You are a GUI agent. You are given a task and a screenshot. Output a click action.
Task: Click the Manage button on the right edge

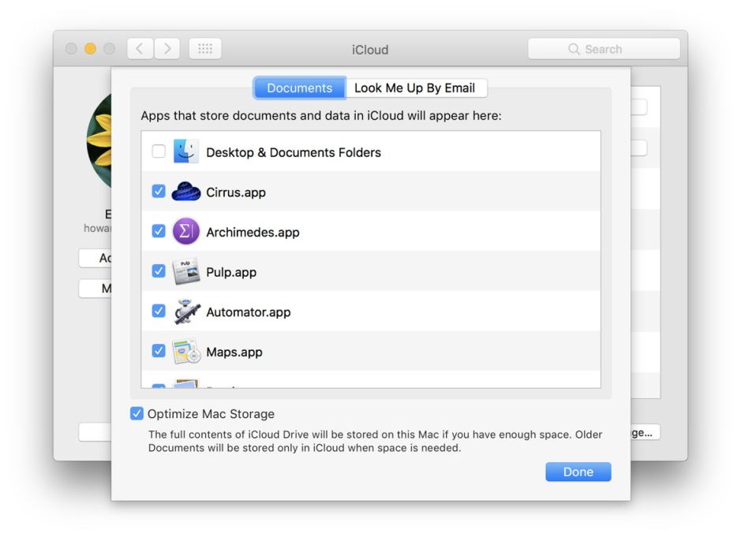coord(641,432)
